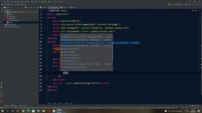The width and height of the screenshot is (202, 113).
Task: Choose reconnectionDelayMax completion suggestion
Action: pos(86,46)
